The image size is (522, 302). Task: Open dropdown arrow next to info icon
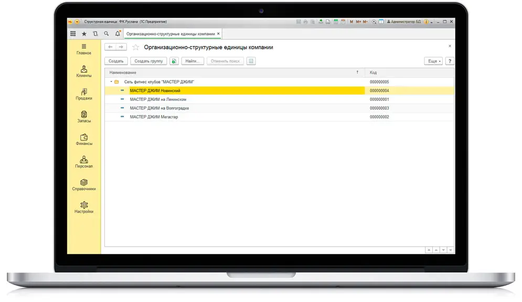pos(431,22)
